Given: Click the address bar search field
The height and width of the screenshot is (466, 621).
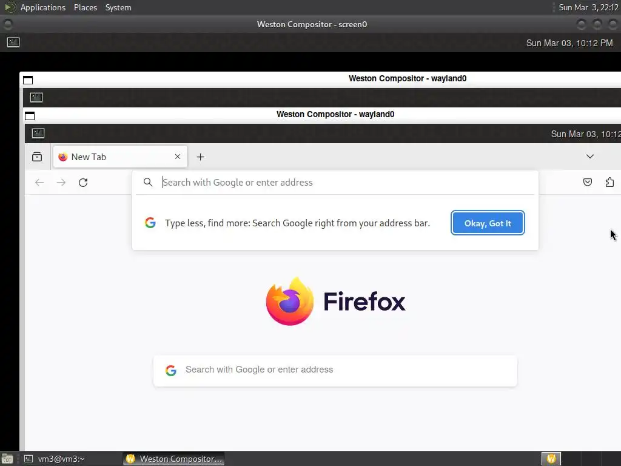Looking at the screenshot, I should tap(335, 182).
